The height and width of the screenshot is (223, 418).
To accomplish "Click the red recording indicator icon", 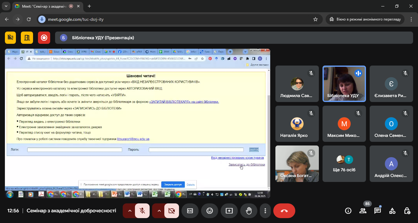I will pos(44,38).
